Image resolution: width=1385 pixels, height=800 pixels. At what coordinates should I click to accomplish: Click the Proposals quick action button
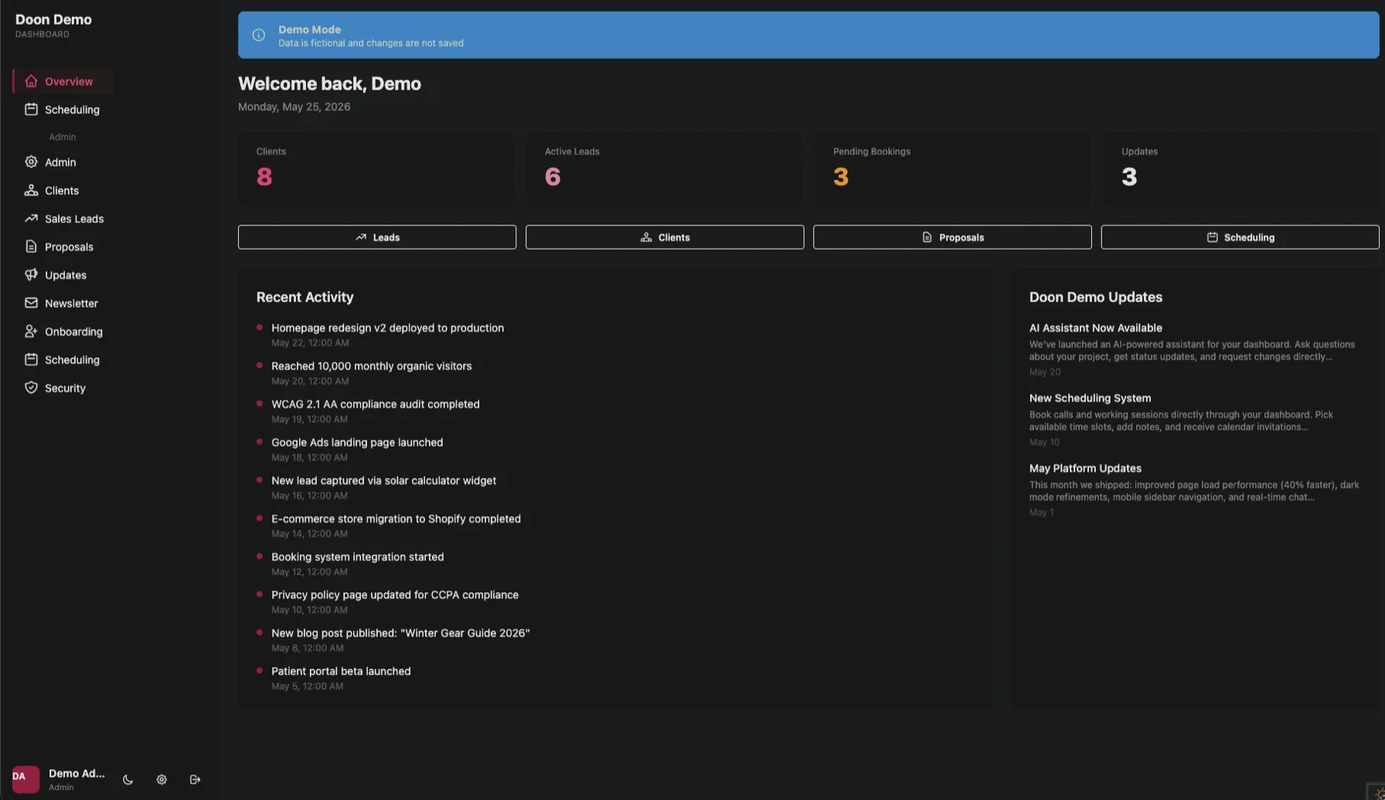coord(952,237)
